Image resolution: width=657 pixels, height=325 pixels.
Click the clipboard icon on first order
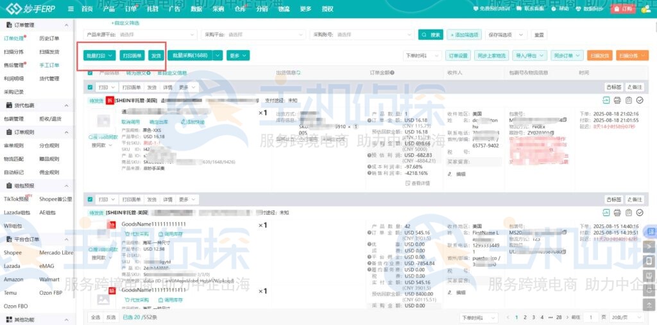(x=629, y=100)
